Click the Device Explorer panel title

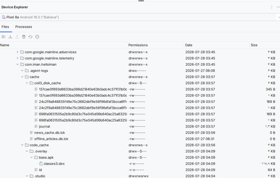(15, 7)
